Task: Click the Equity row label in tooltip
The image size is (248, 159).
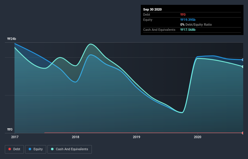Action: (x=148, y=20)
